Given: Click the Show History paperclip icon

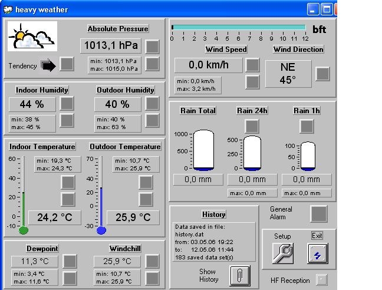Looking at the screenshot, I should (240, 276).
